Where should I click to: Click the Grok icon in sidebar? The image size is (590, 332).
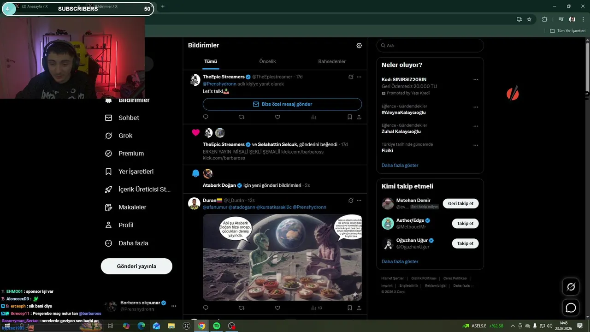pyautogui.click(x=109, y=136)
